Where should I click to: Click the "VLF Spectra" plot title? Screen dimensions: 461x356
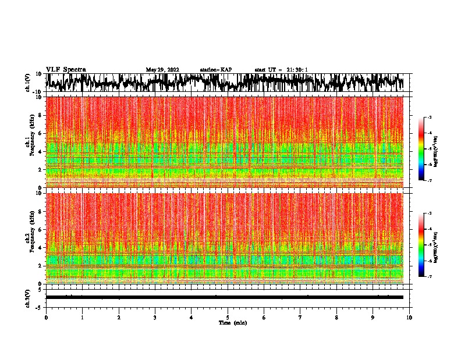coord(66,70)
